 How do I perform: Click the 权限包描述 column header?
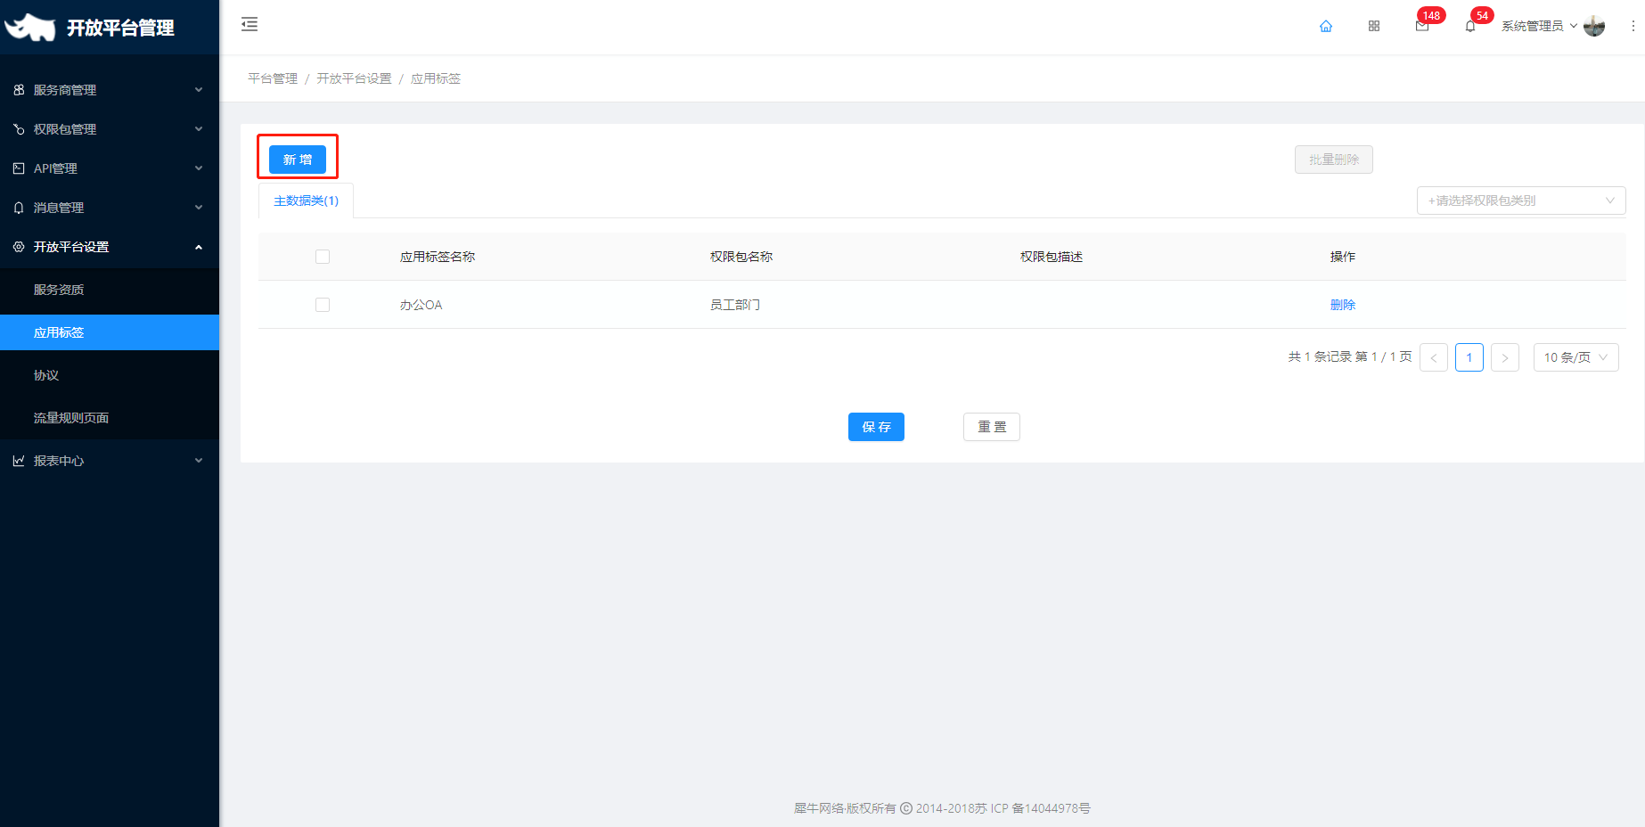tap(1051, 257)
